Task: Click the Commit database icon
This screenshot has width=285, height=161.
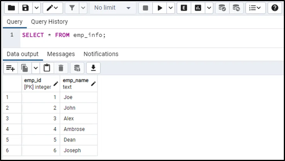Action: coord(222,8)
